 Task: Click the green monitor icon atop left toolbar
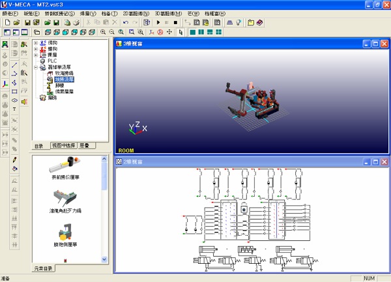pos(5,44)
